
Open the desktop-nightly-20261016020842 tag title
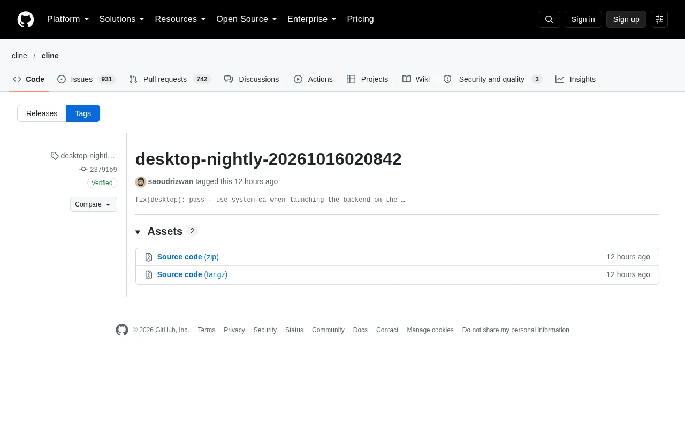[268, 159]
